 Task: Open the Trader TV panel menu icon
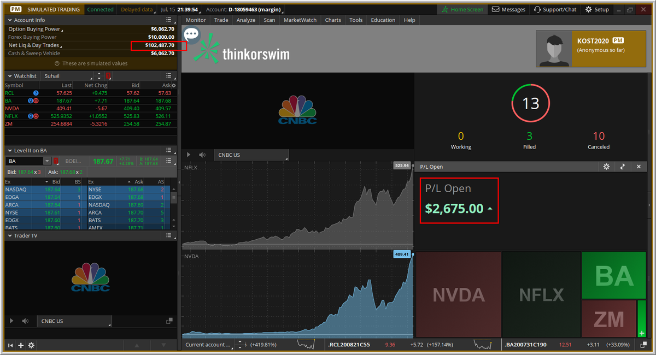[169, 235]
